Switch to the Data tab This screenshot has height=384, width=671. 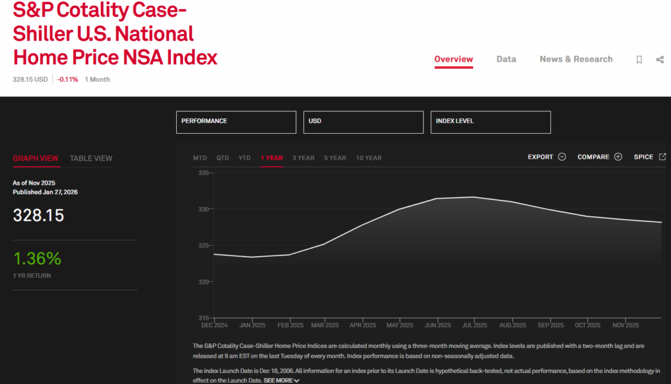506,59
